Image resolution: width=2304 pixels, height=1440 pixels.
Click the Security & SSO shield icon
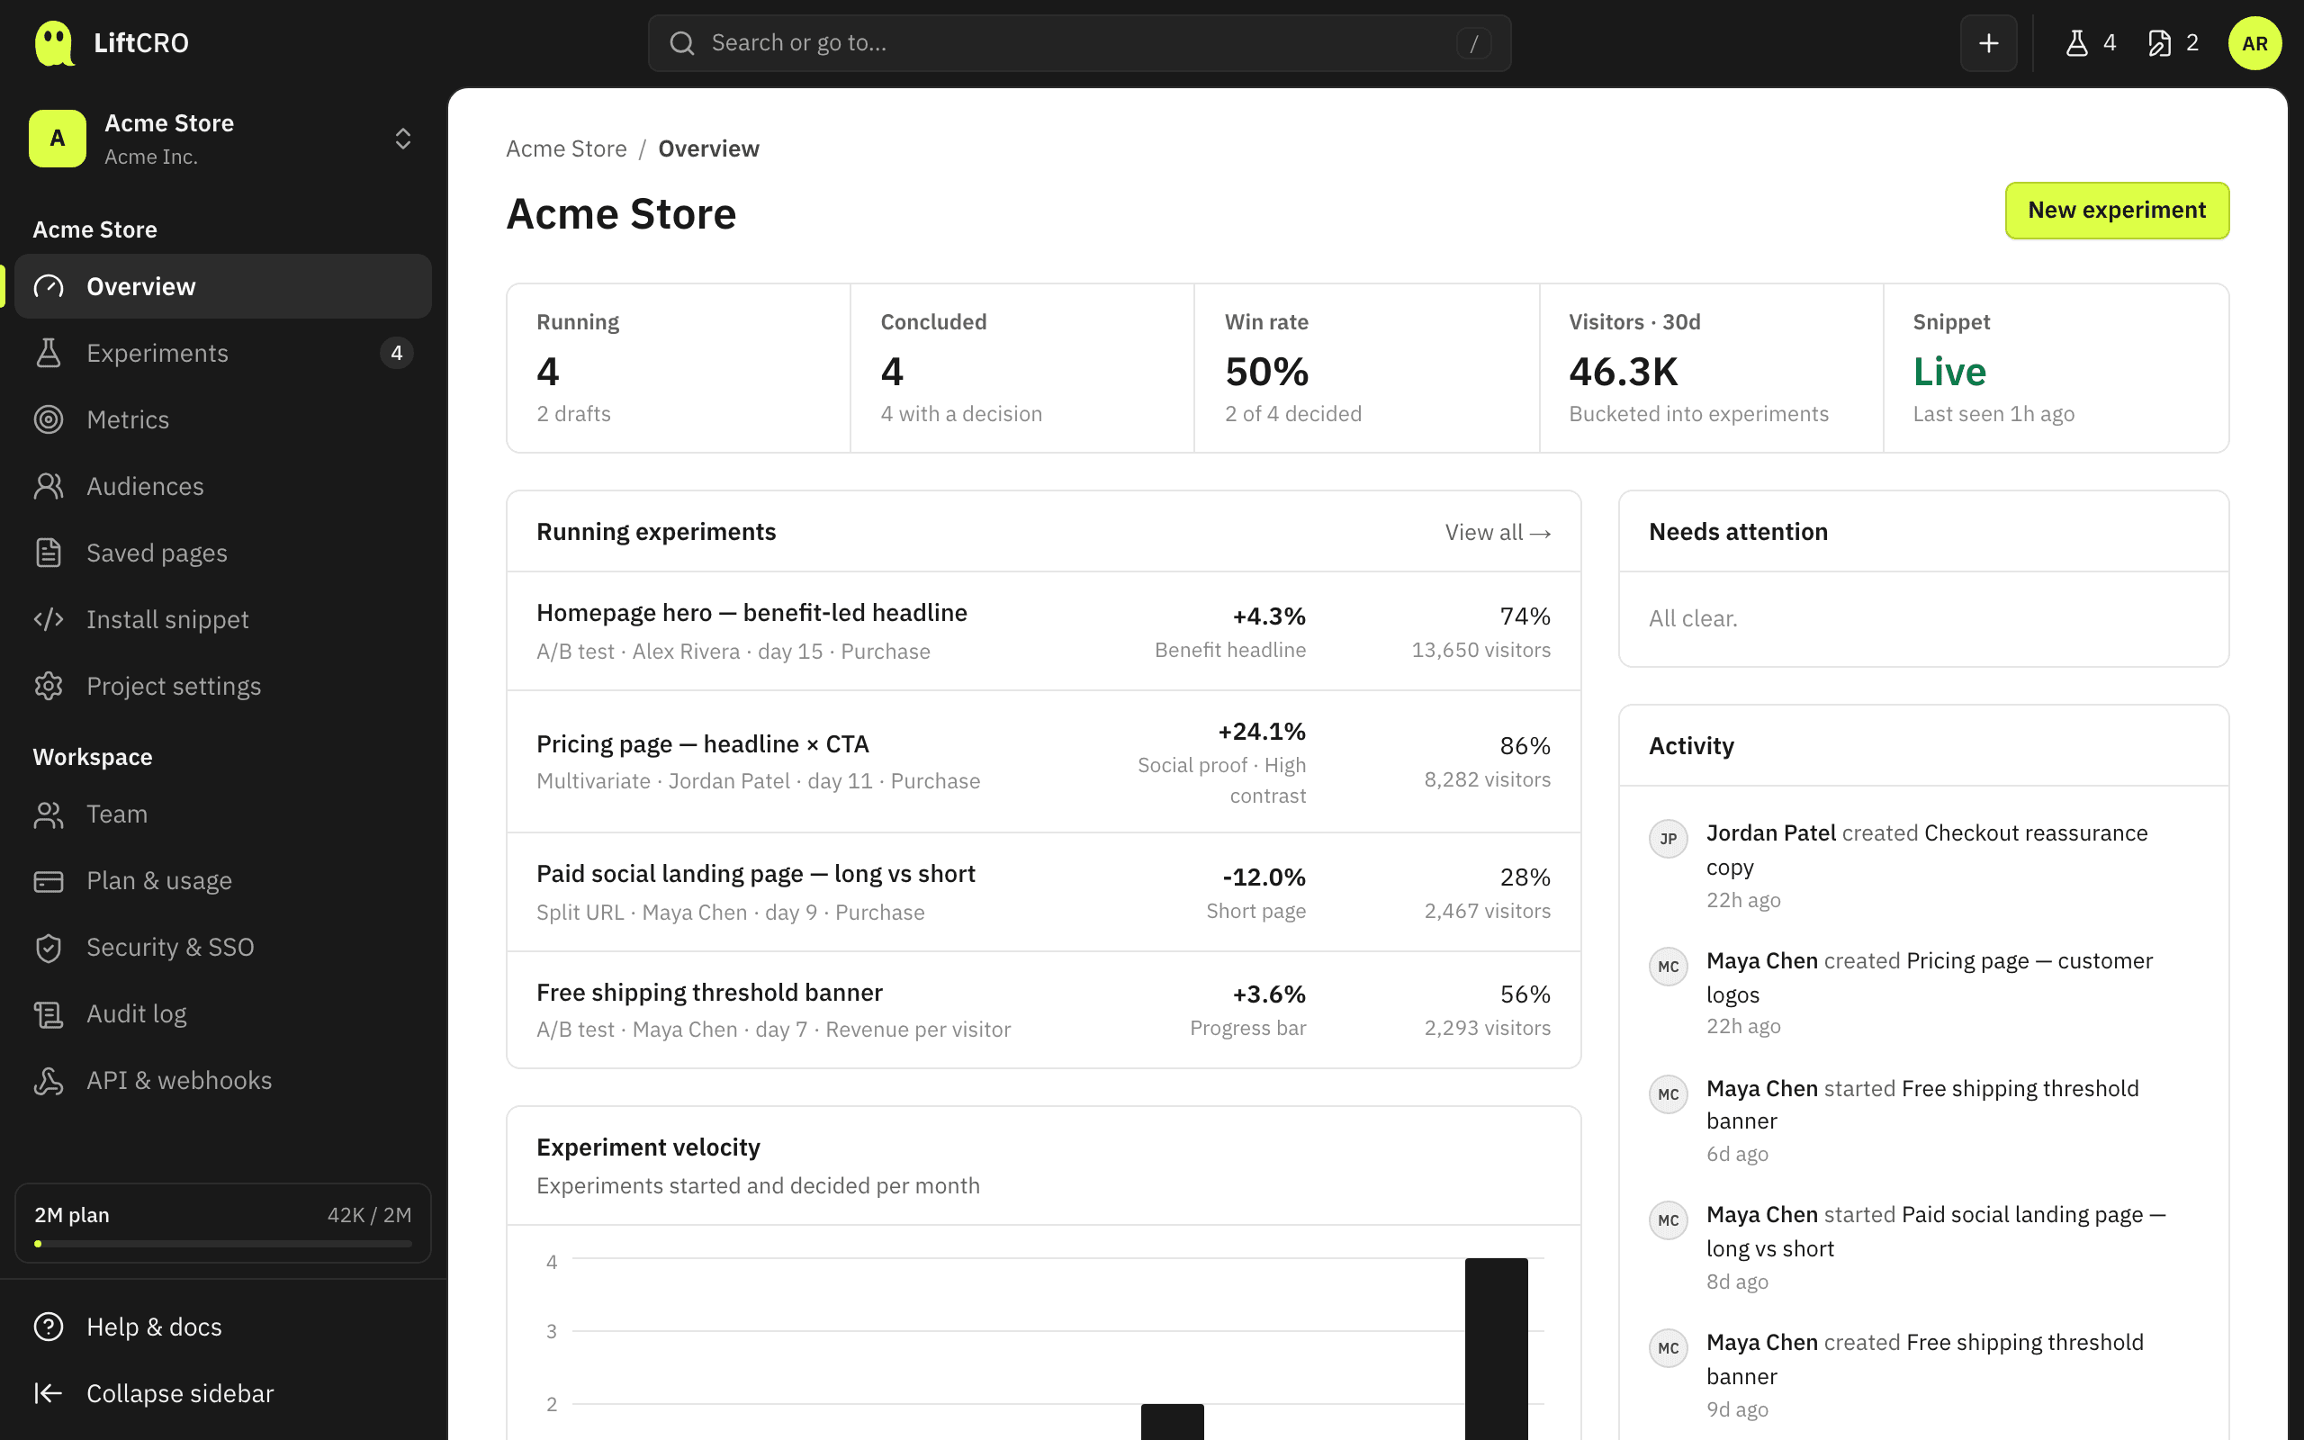(x=49, y=948)
